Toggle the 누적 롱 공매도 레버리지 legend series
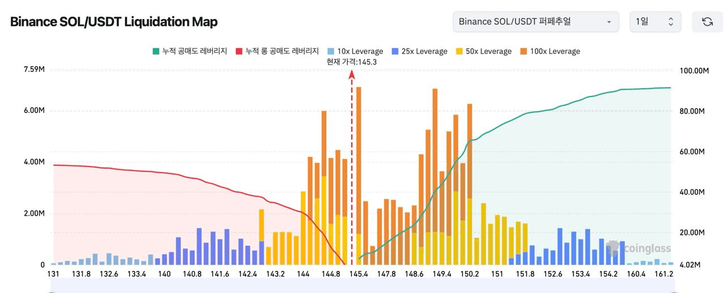The image size is (724, 293). (x=277, y=51)
